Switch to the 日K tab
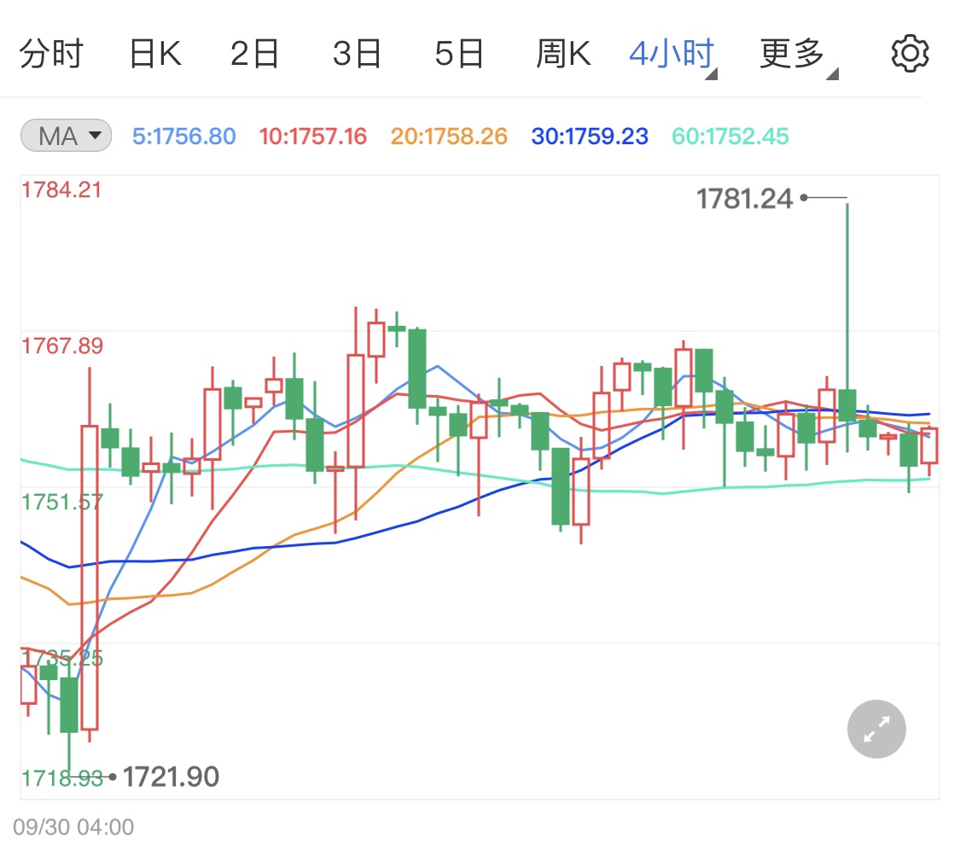The width and height of the screenshot is (960, 849). tap(155, 53)
